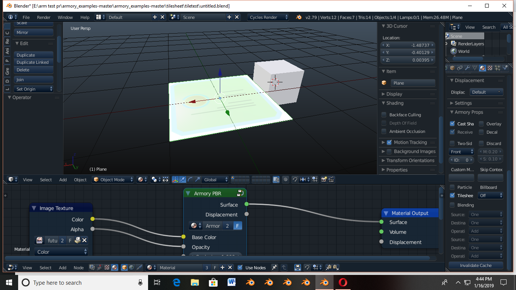
Task: Select world shader source globe icon
Action: [x=131, y=268]
